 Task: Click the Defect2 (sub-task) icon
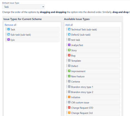pyautogui.click(x=69, y=34)
